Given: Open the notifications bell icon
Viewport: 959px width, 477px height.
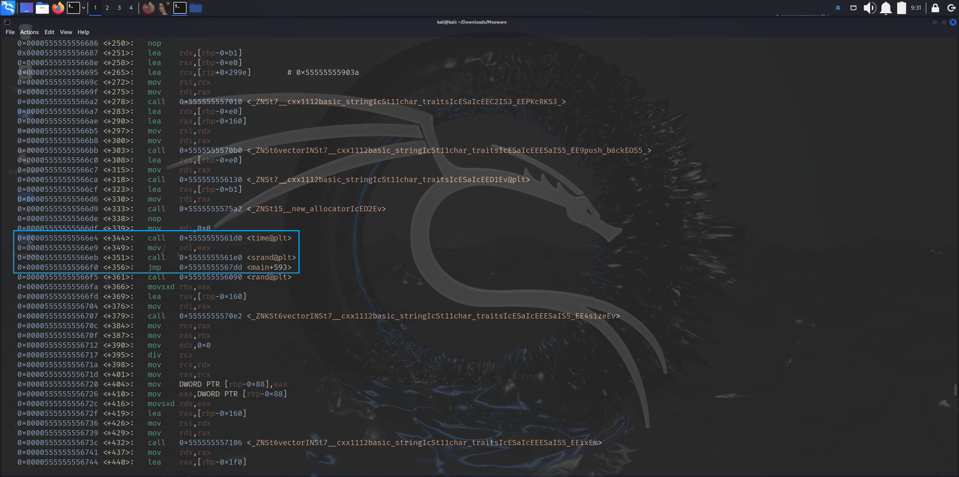Looking at the screenshot, I should (886, 8).
